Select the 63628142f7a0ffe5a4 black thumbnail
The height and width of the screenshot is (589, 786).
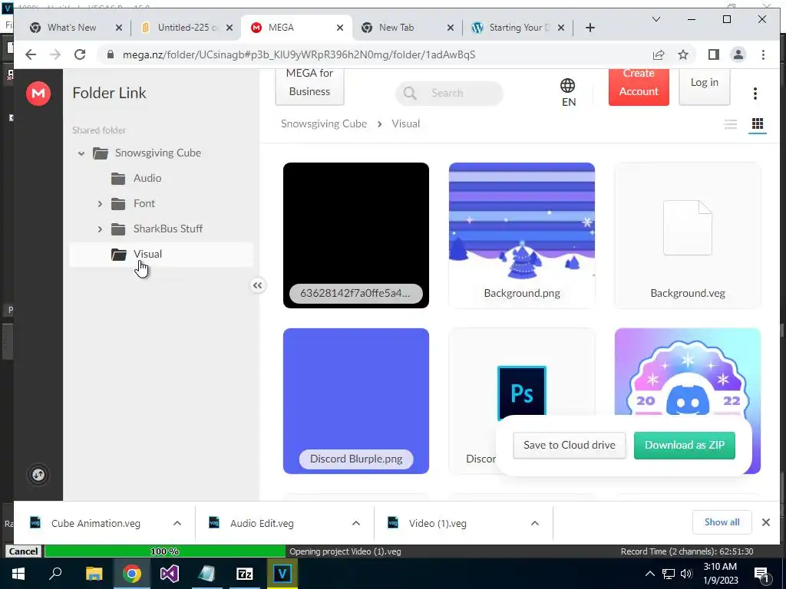tap(356, 235)
